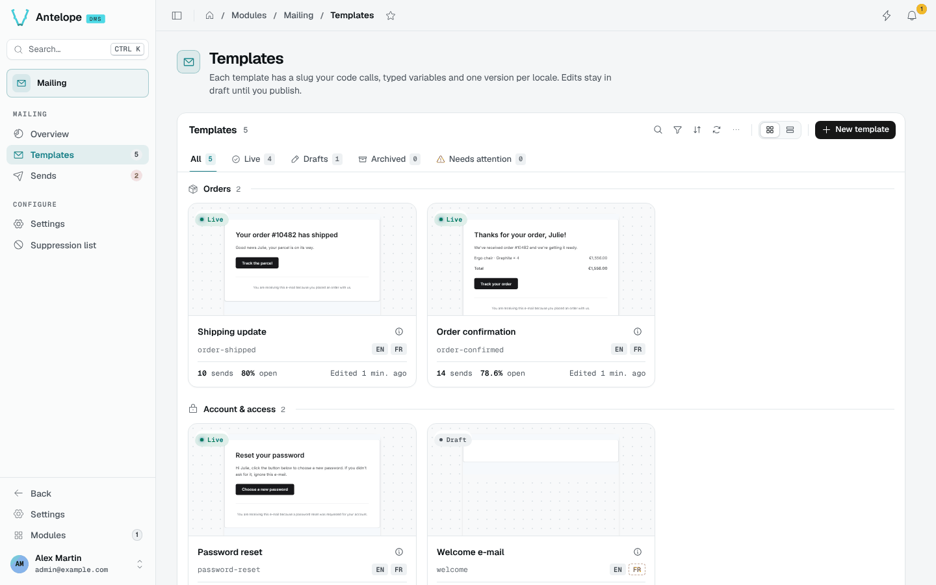Open Suppression list in the sidebar
The width and height of the screenshot is (936, 585).
point(77,245)
